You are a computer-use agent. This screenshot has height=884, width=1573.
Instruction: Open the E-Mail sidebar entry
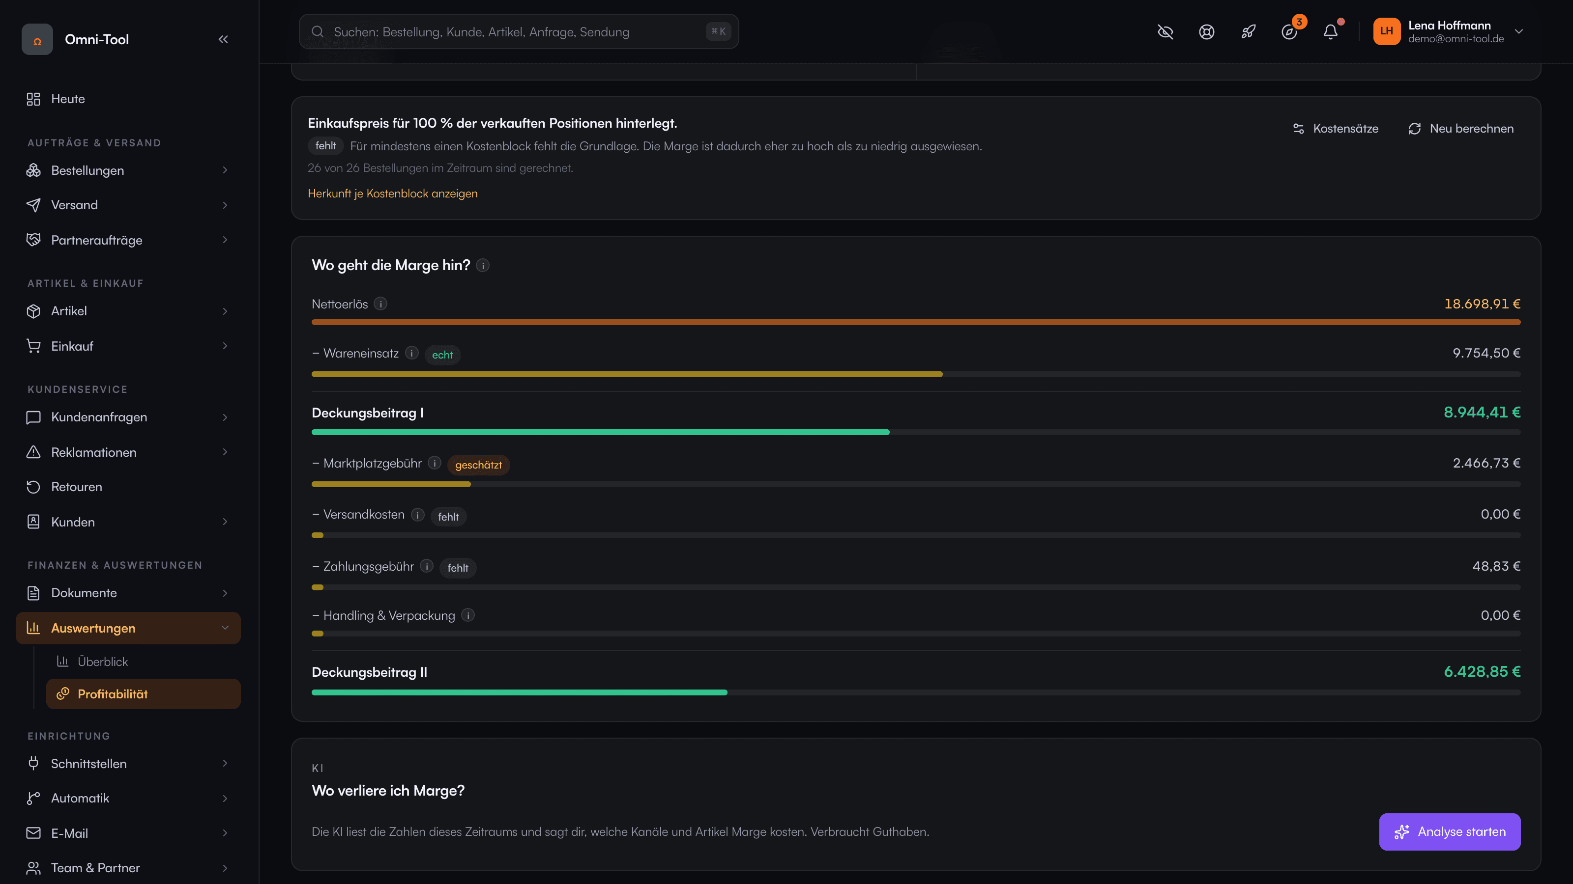128,833
